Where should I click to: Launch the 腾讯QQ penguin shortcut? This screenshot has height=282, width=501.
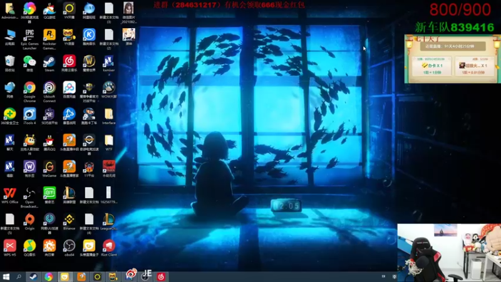(x=49, y=143)
